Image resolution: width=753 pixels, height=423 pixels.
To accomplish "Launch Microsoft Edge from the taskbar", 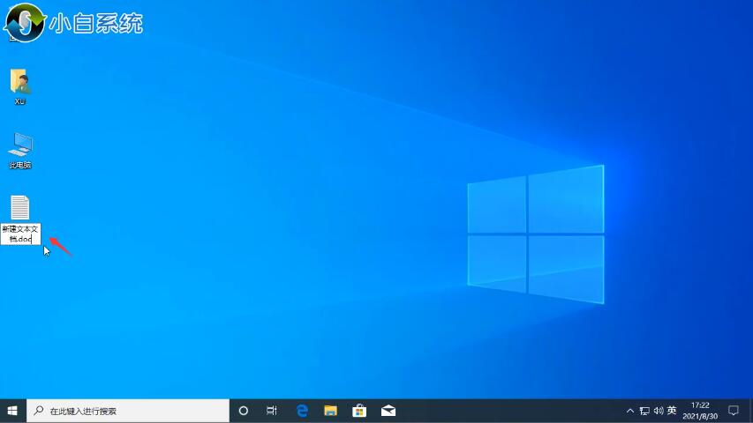I will 302,411.
